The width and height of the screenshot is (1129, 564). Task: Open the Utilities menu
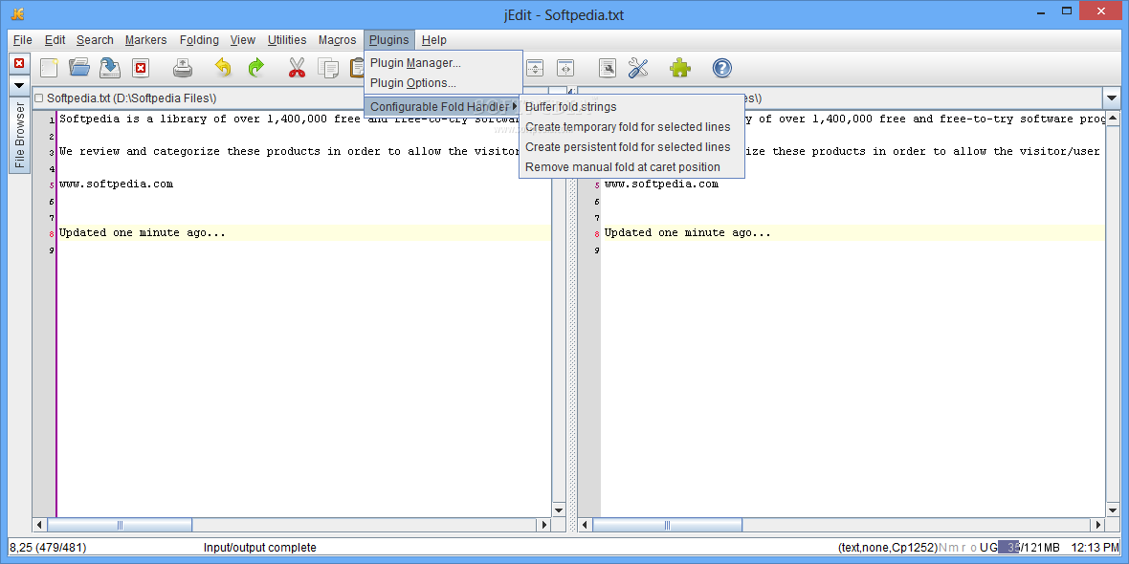point(287,40)
